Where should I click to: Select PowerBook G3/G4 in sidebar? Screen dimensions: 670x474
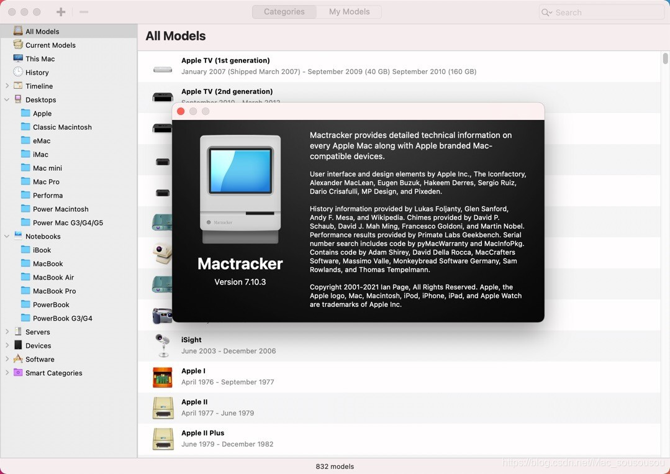[62, 319]
